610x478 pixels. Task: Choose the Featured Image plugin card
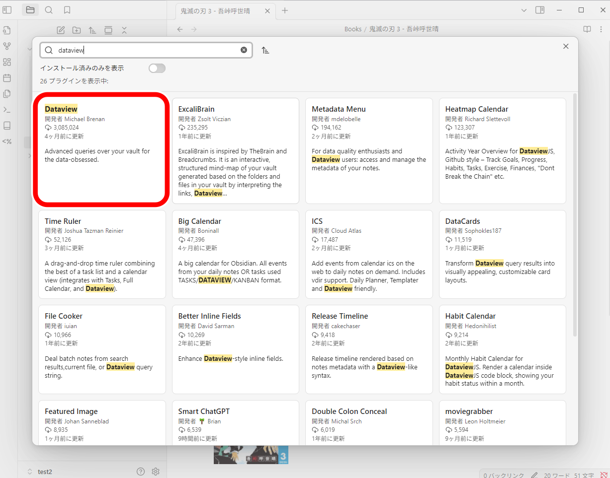(102, 422)
